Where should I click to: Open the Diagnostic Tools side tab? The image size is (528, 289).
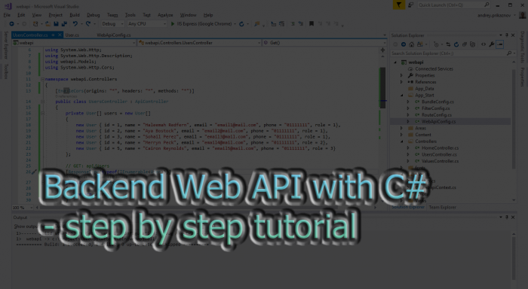pos(522,47)
